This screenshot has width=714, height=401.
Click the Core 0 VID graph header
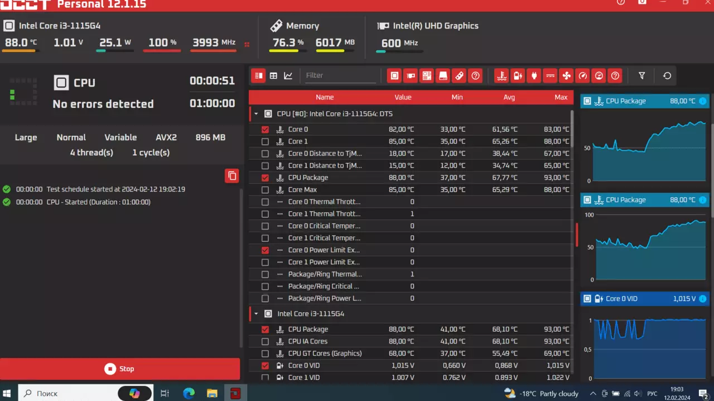pyautogui.click(x=645, y=299)
